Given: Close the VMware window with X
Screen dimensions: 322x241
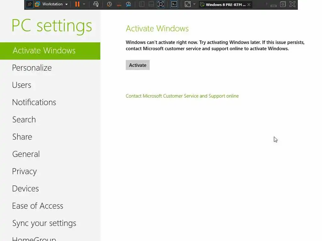Looking at the screenshot, I should 292,4.
